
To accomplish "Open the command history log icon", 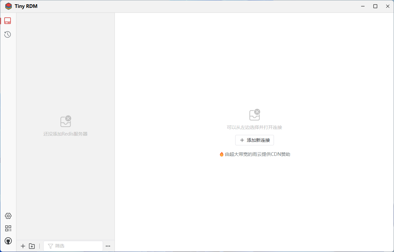I will 8,34.
